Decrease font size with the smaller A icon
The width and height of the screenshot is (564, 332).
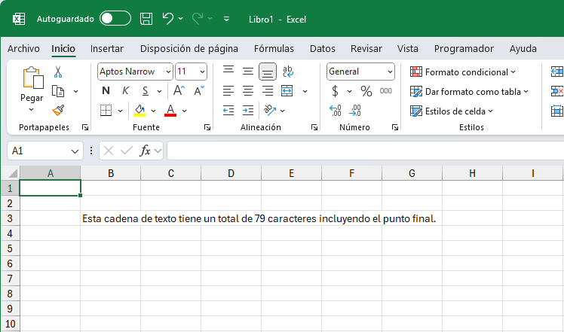pyautogui.click(x=199, y=90)
